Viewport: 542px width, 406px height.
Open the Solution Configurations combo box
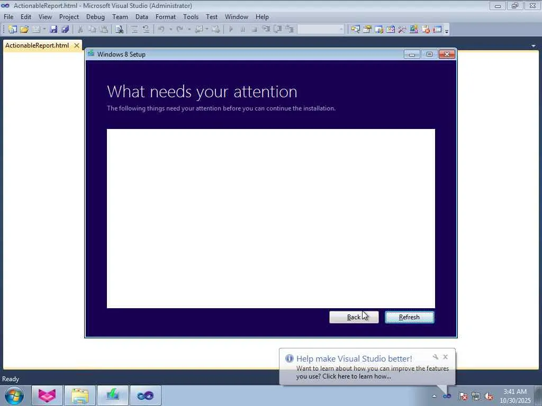point(321,30)
